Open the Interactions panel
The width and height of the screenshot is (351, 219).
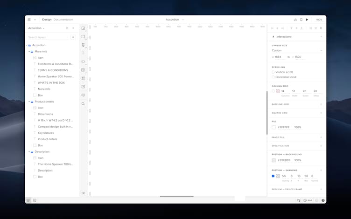coord(297,37)
